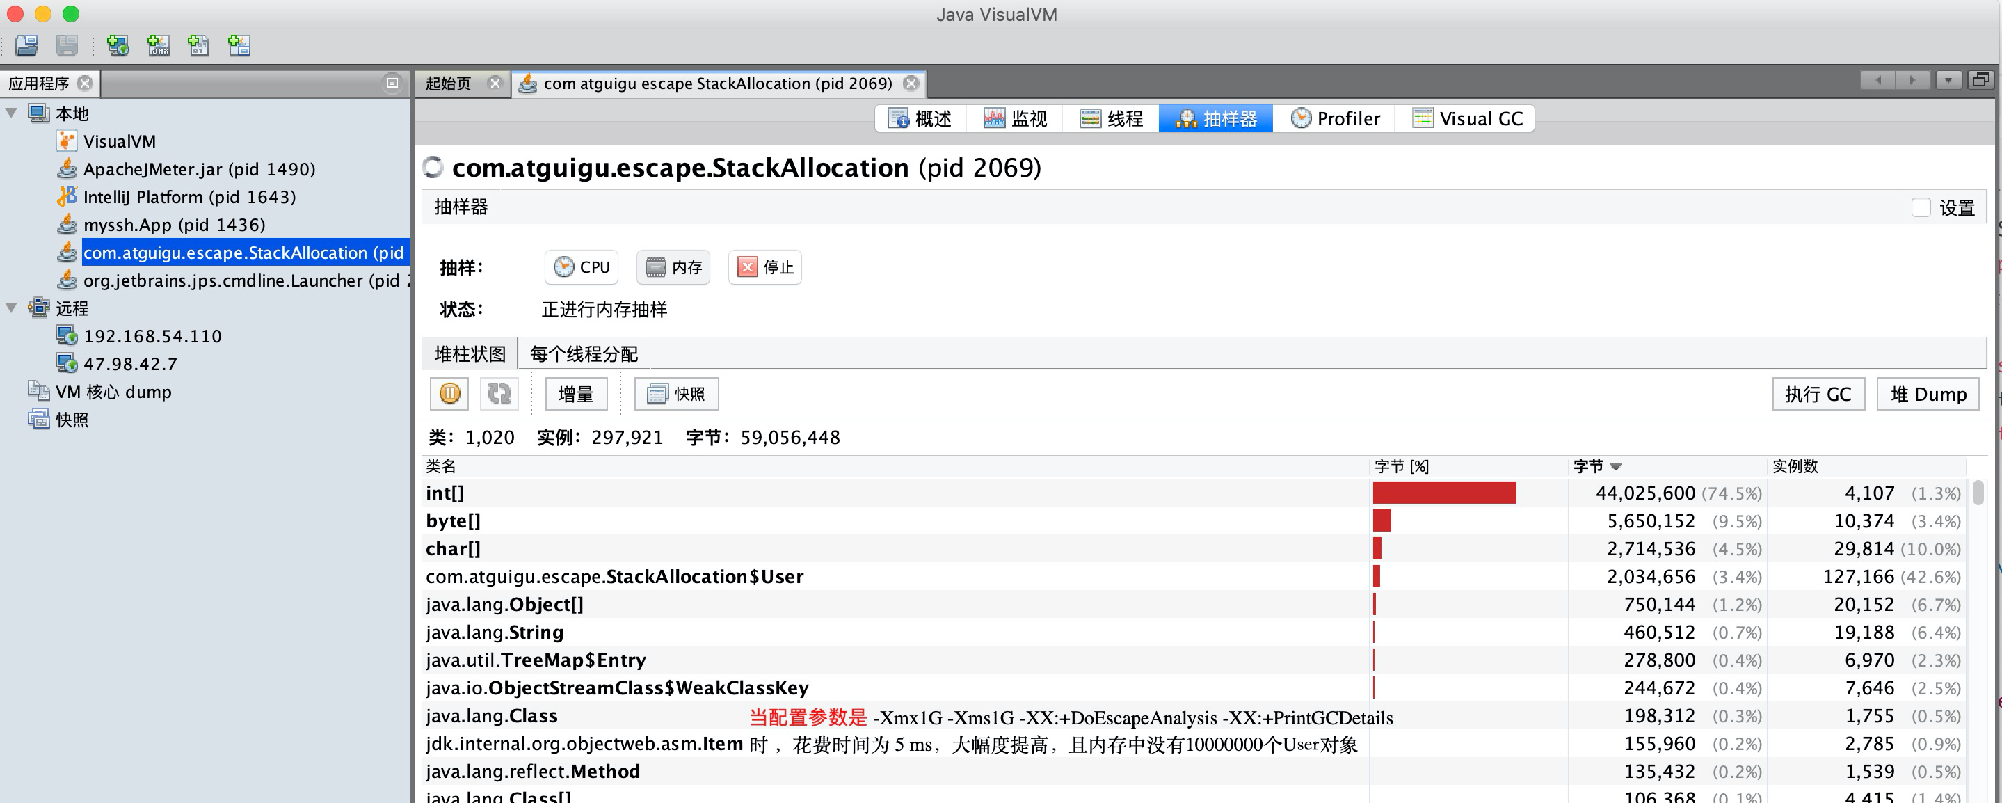Click the red bar for int[]
2002x803 pixels.
click(x=1443, y=493)
